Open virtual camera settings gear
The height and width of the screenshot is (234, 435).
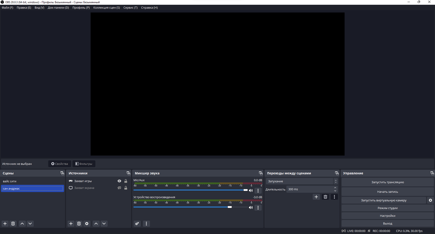click(430, 200)
